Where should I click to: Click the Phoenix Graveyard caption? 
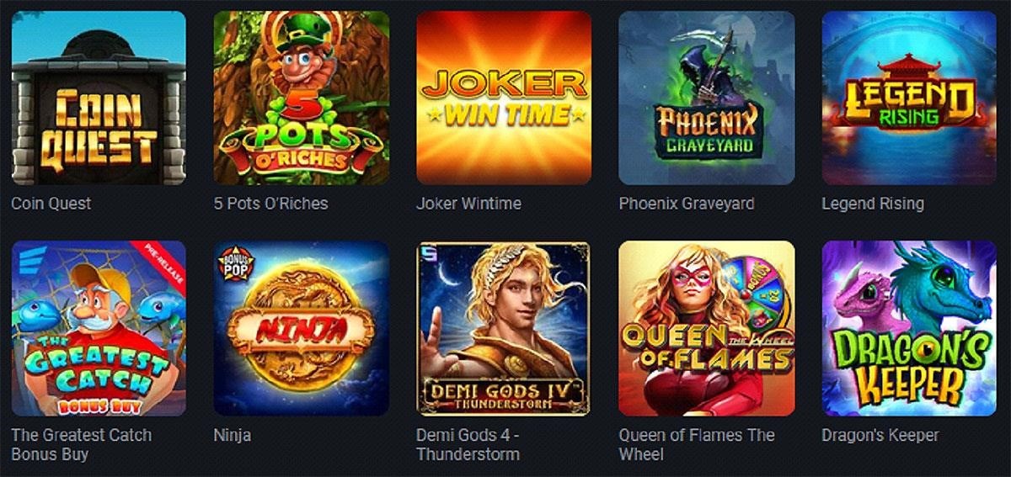[x=687, y=204]
